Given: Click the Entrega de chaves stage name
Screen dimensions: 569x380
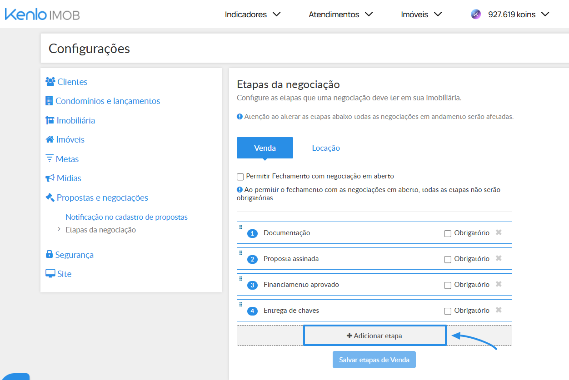Looking at the screenshot, I should [291, 310].
